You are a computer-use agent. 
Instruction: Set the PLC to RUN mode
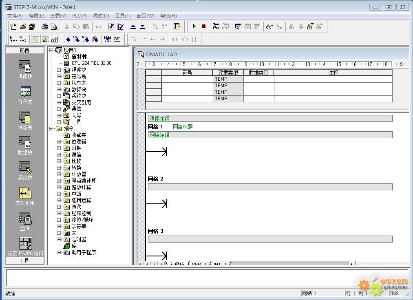pyautogui.click(x=194, y=26)
